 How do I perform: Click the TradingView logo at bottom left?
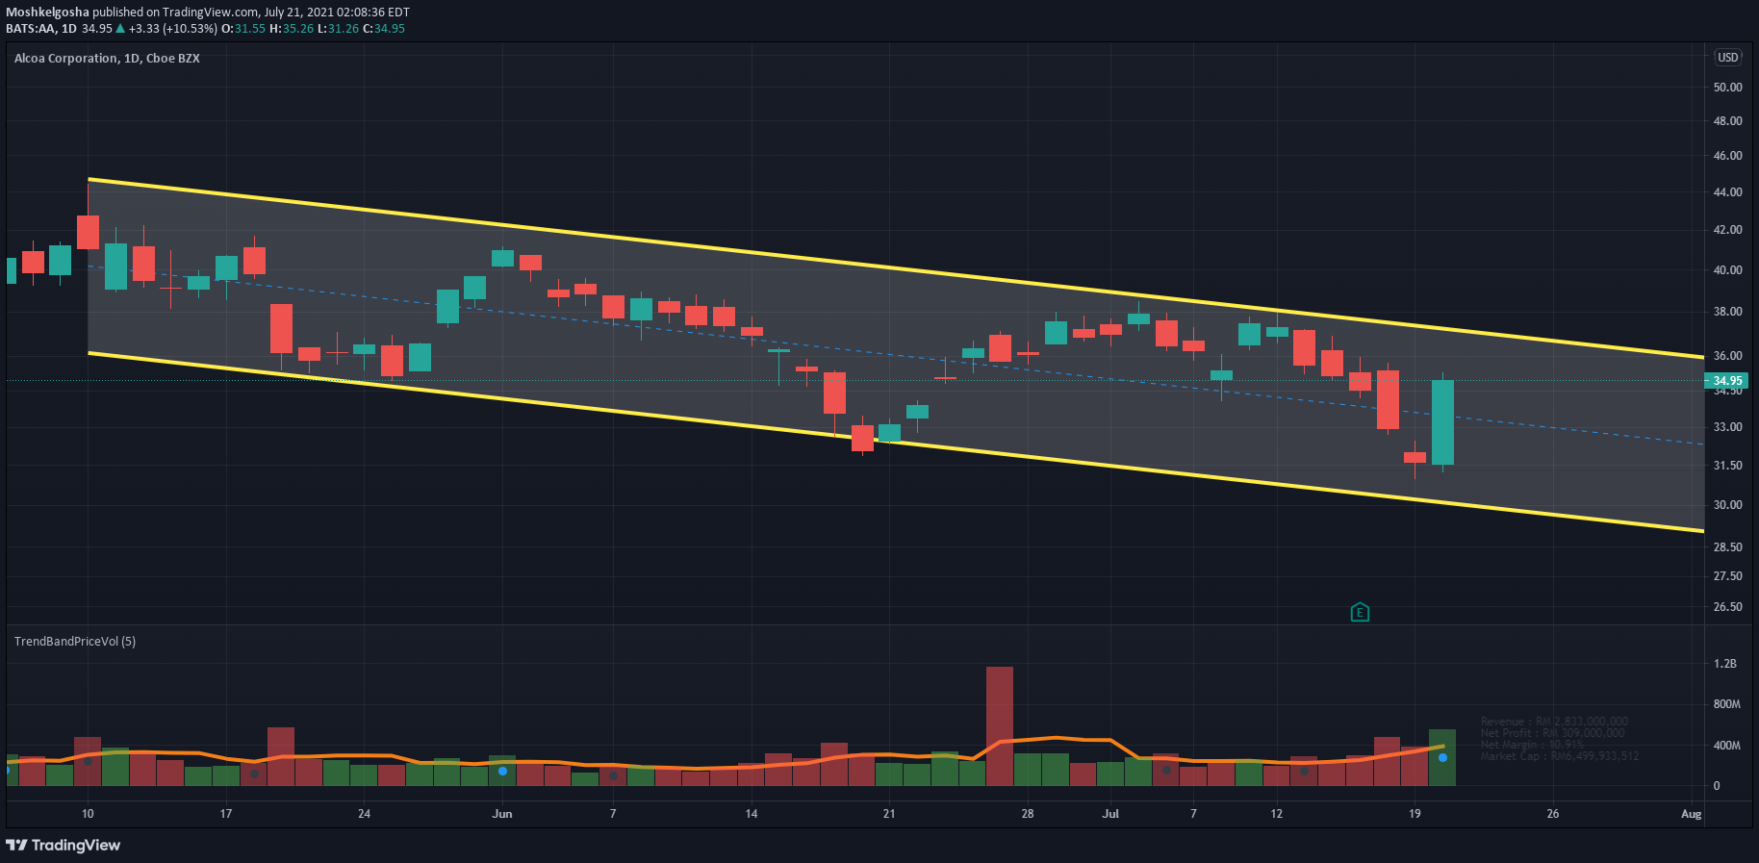pos(64,845)
